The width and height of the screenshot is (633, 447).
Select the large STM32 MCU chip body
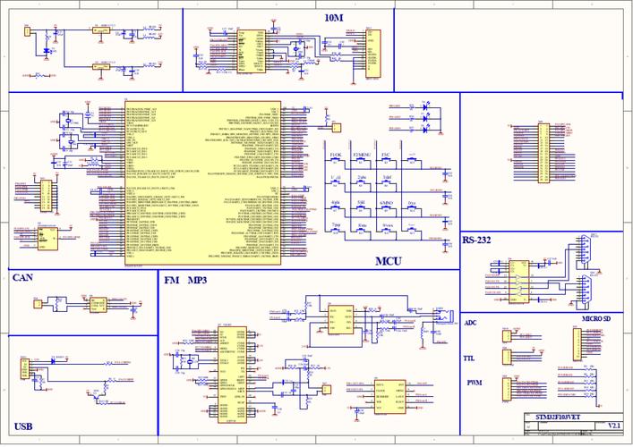tap(202, 182)
